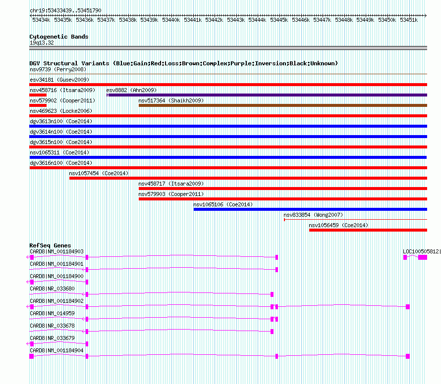
Task: Select the nsv517364 (Shaikh2009) brown complex bar
Action: (x=283, y=105)
